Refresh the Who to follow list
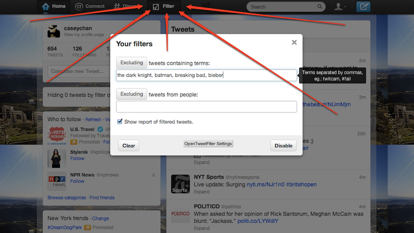The image size is (414, 233). point(93,120)
